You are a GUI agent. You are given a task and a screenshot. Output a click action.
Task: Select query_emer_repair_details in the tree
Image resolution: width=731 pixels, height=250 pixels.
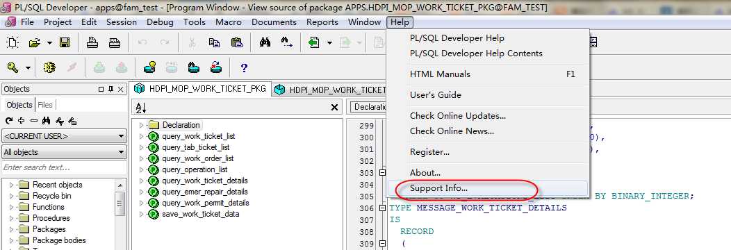pos(205,192)
